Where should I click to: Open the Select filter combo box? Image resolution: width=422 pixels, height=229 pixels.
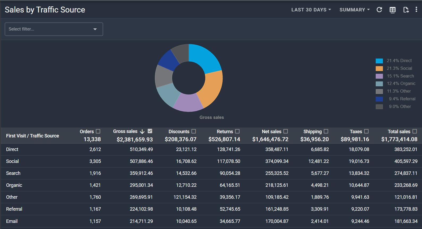54,29
